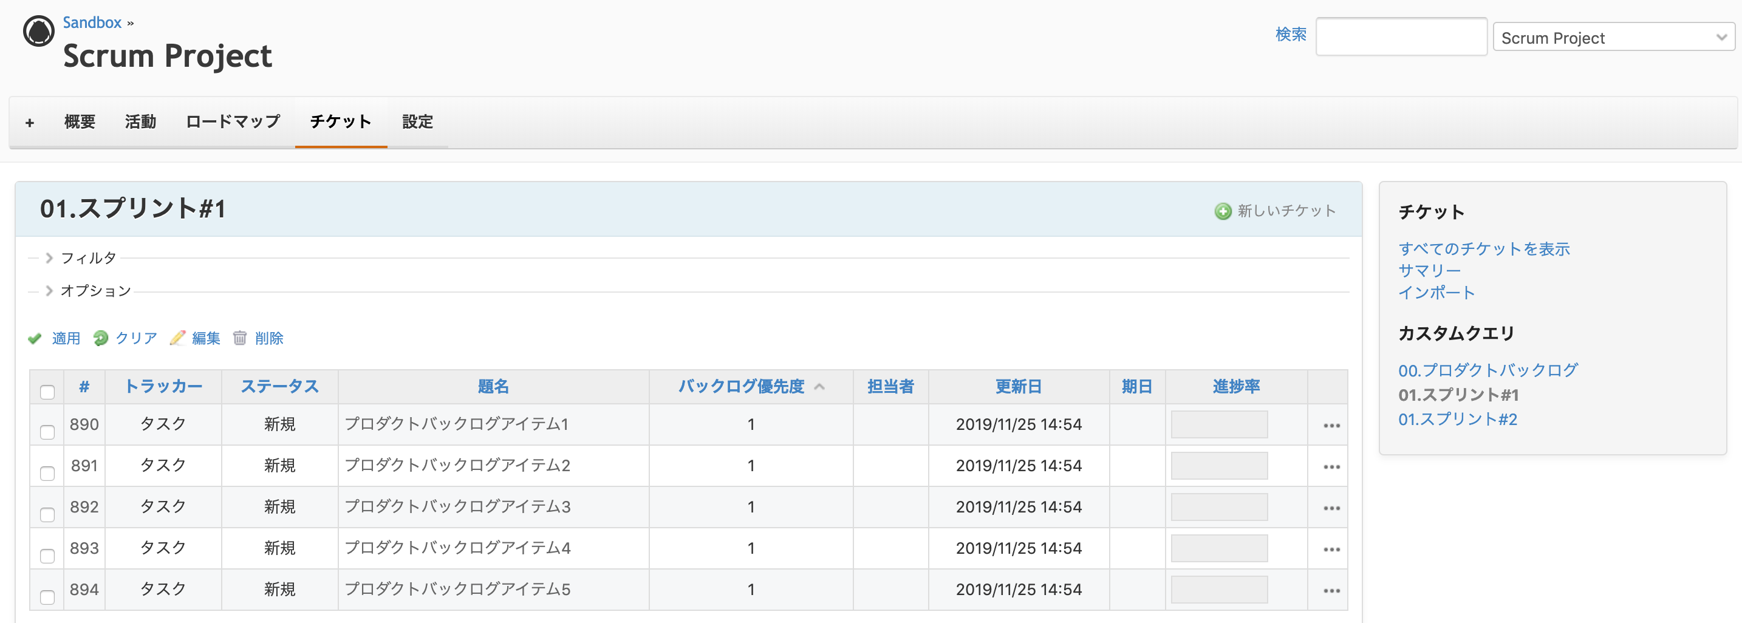Open the 活動 tab

141,121
